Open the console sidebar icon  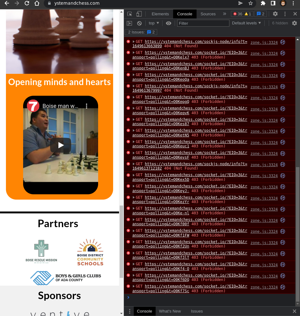point(129,23)
